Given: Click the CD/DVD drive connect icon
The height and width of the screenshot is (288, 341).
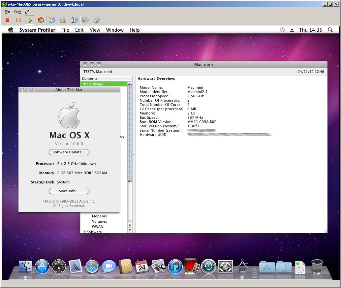Looking at the screenshot, I should click(x=97, y=20).
